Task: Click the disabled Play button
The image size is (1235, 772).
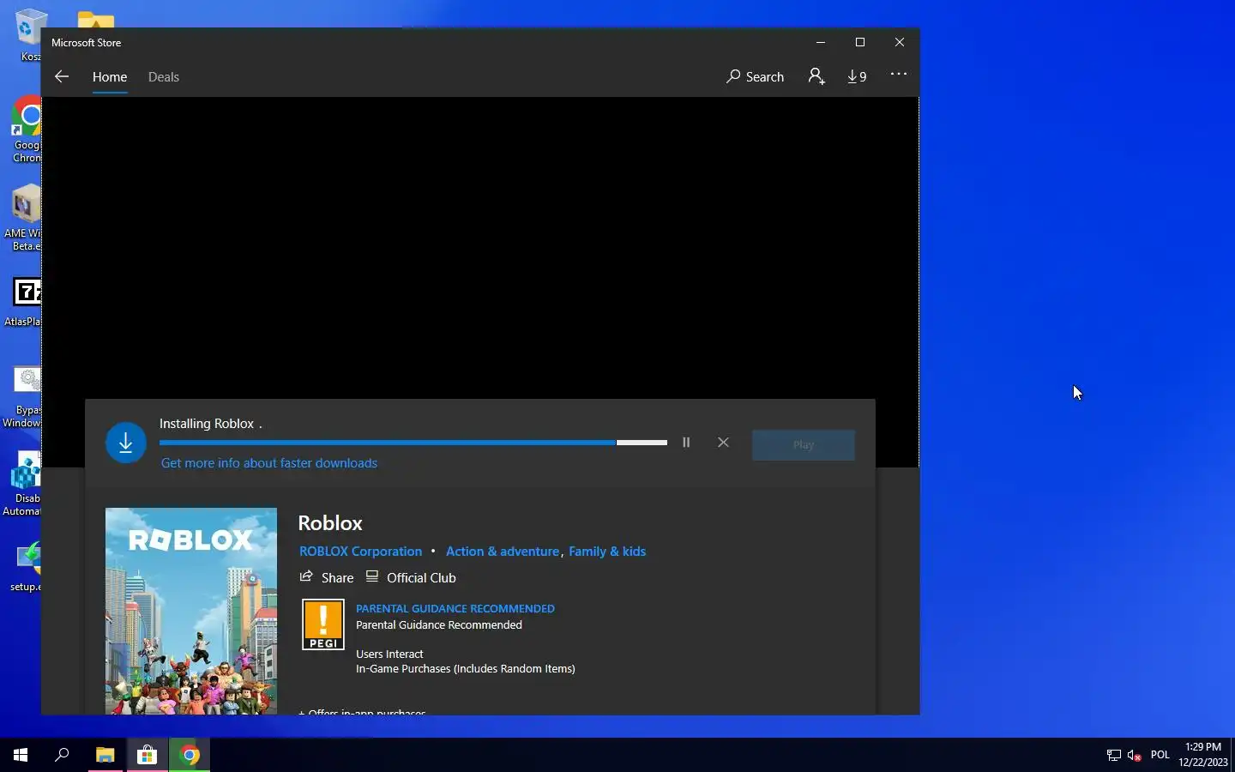Action: [804, 444]
